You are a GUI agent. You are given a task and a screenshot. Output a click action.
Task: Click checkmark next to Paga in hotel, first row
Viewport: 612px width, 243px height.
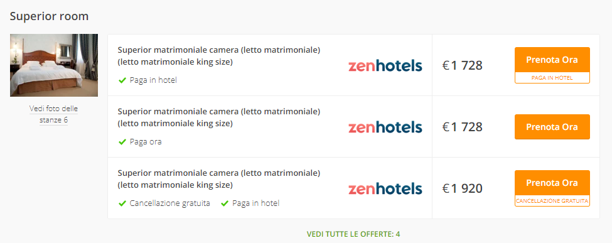coord(122,80)
